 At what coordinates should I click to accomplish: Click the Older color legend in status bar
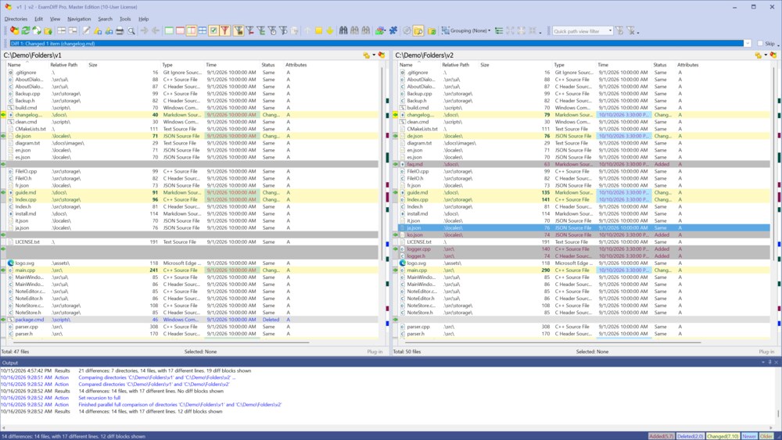[x=766, y=436]
